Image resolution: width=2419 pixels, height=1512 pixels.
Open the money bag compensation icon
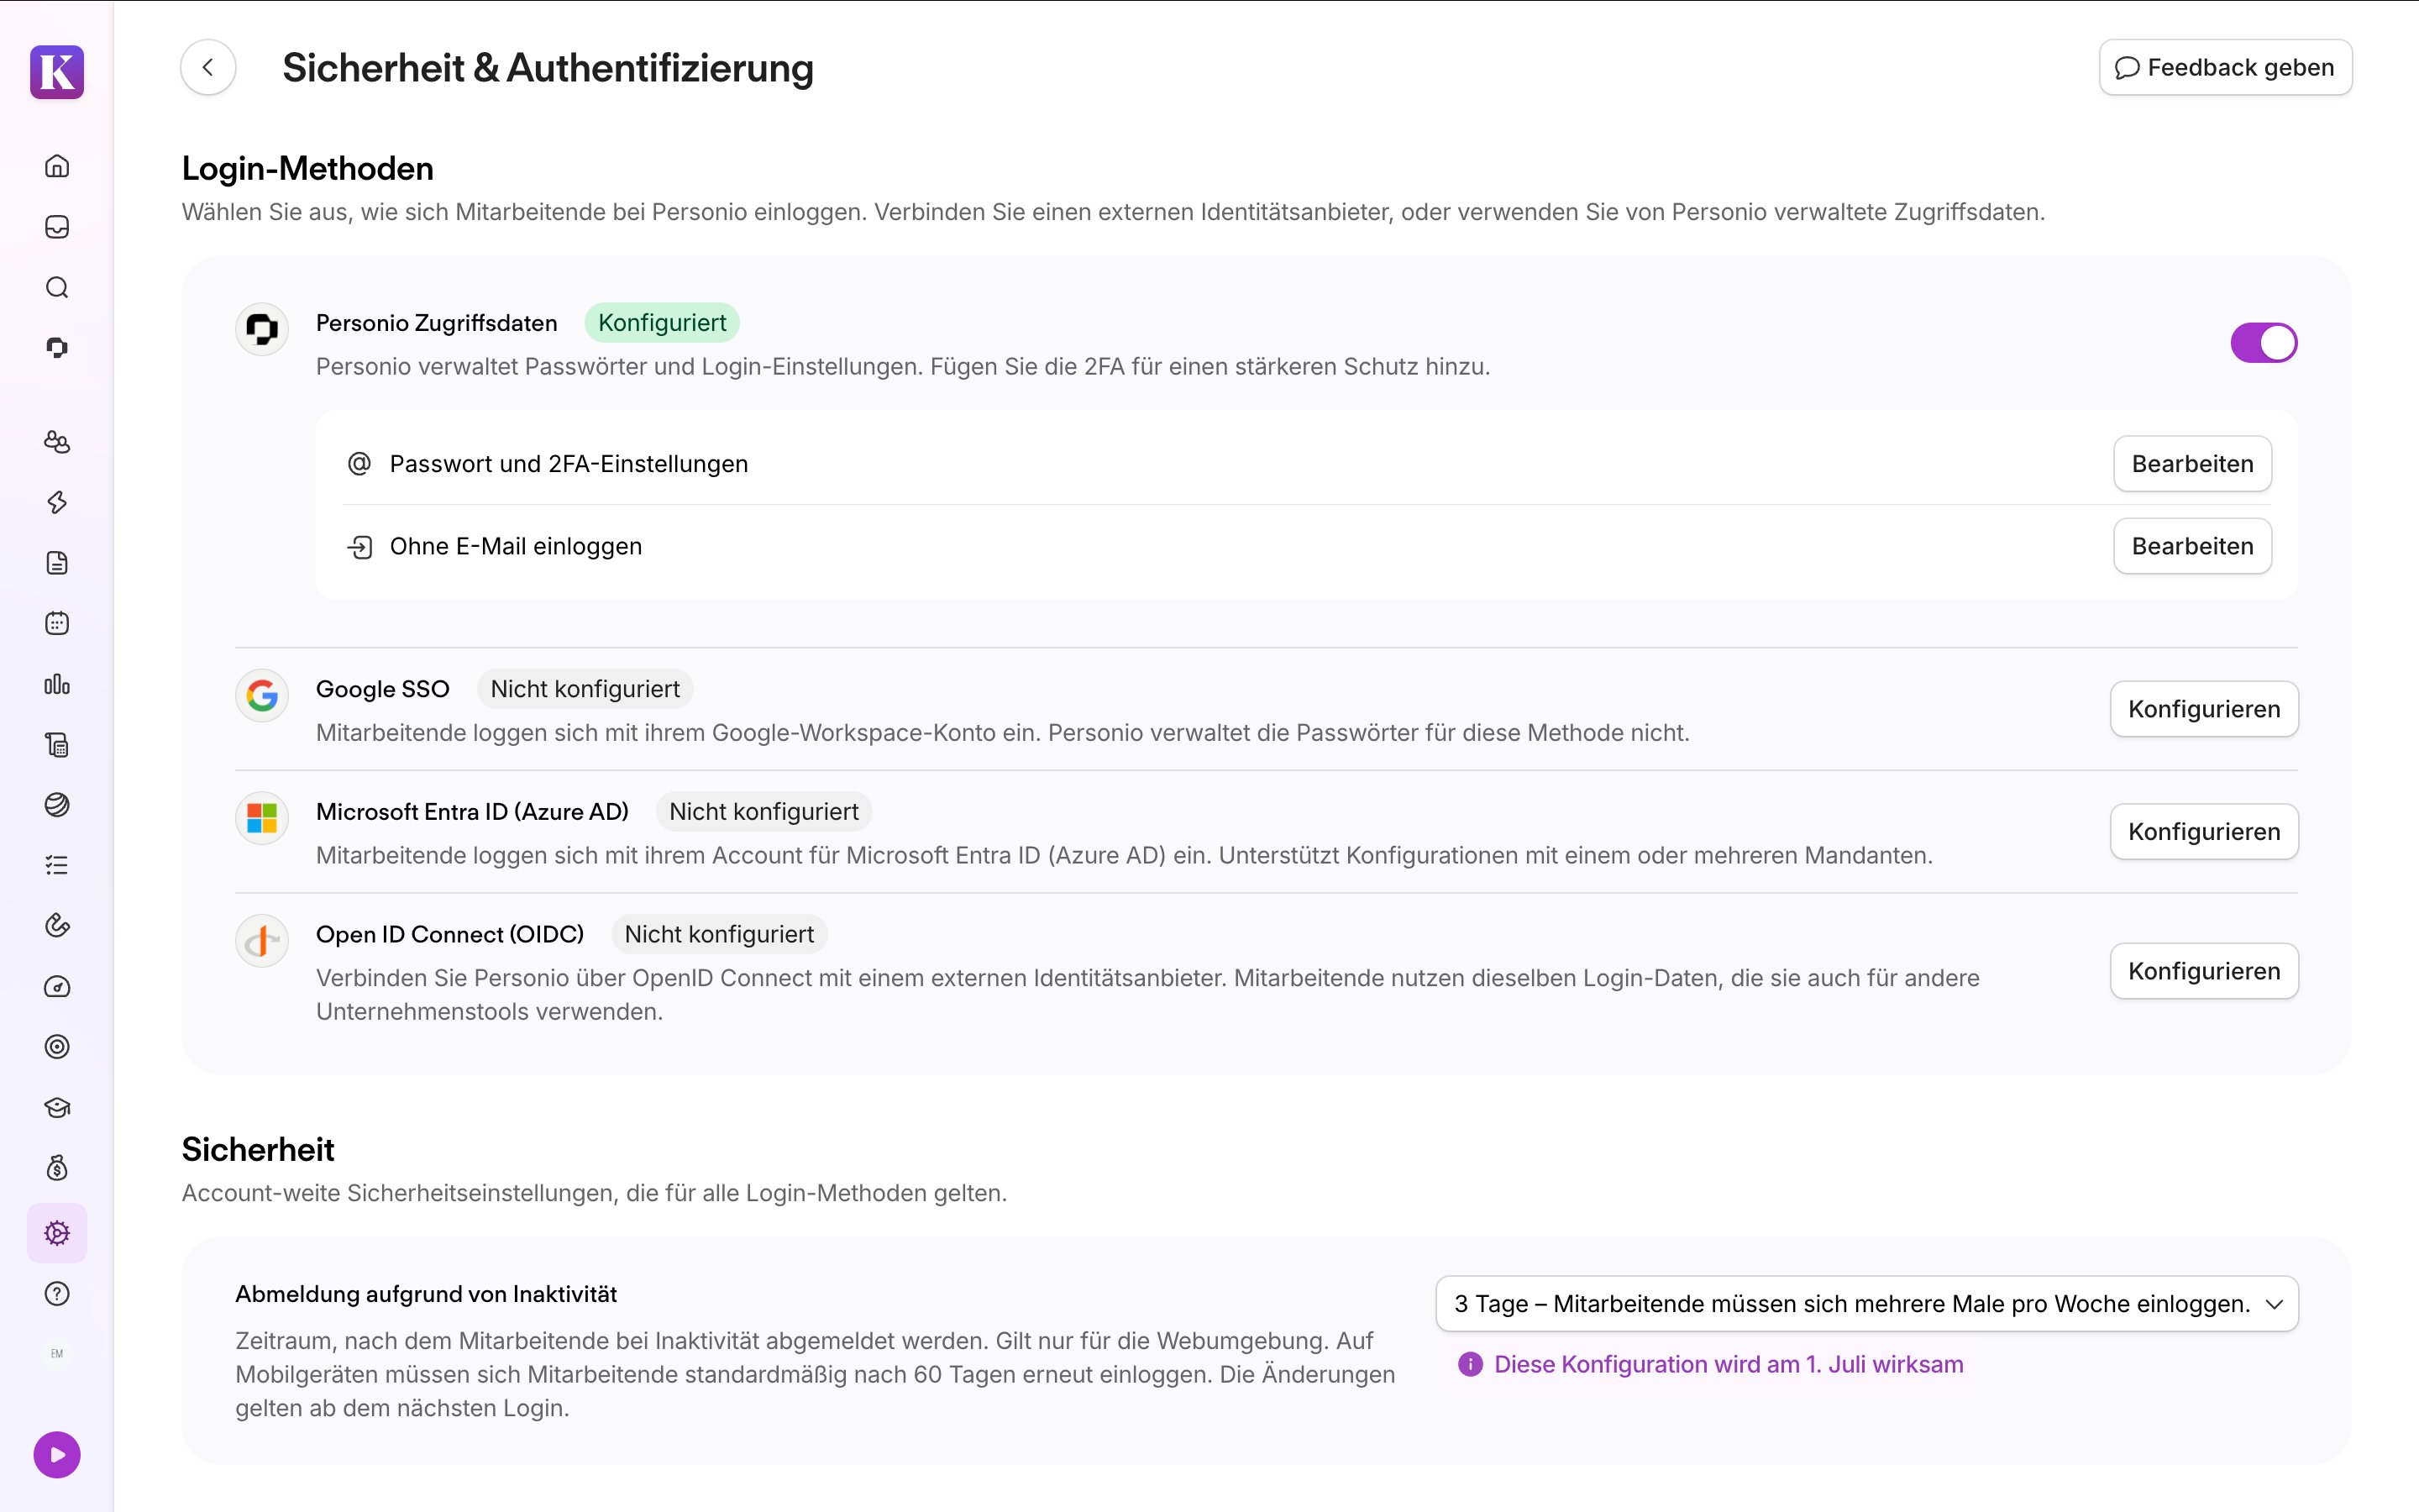tap(57, 1168)
